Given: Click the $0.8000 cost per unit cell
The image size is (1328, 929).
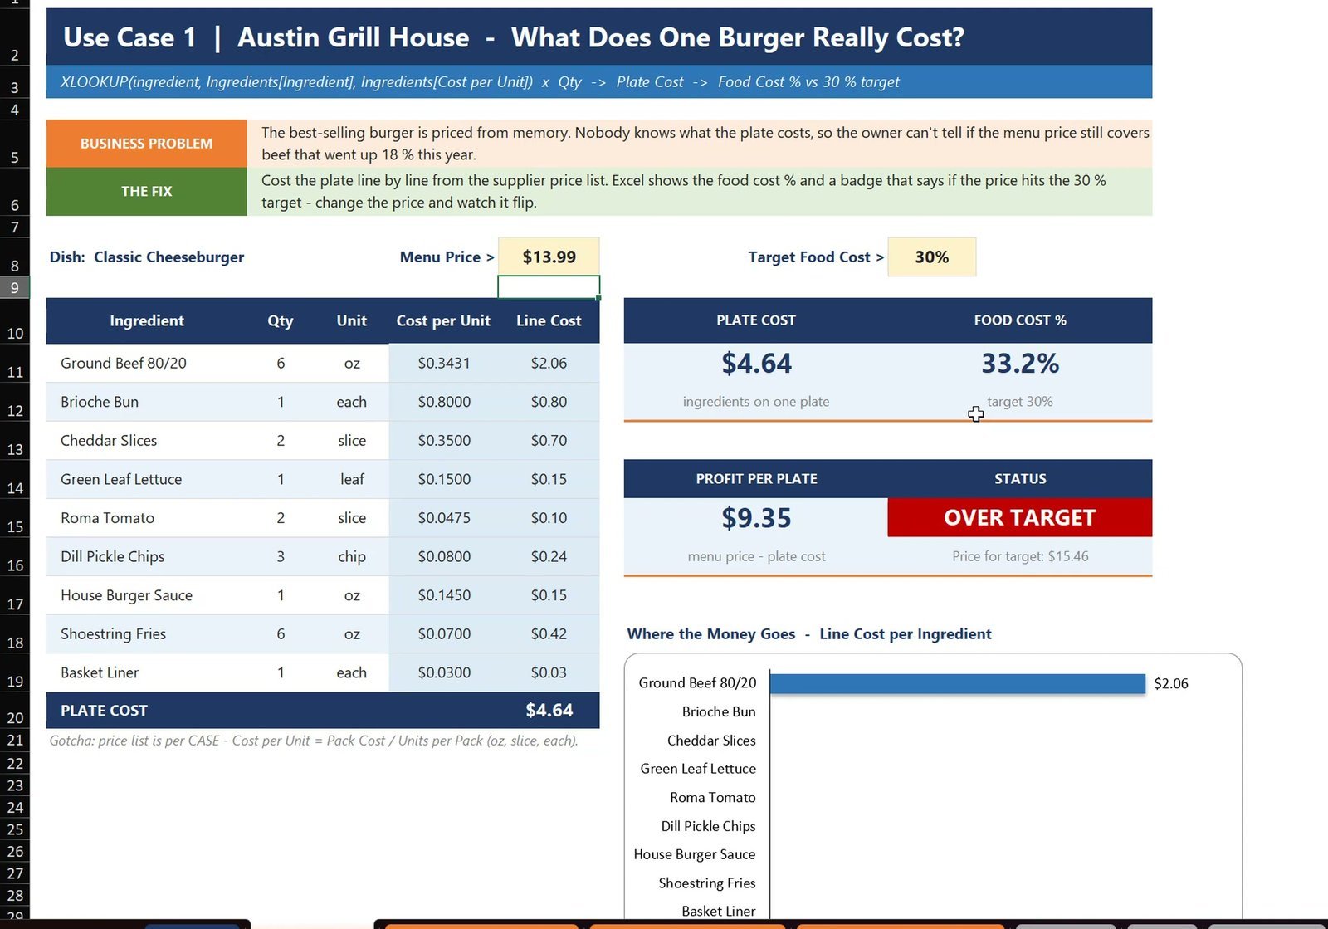Looking at the screenshot, I should point(444,402).
